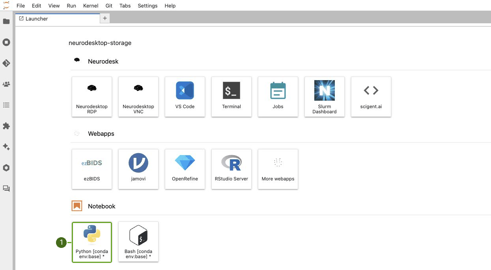The width and height of the screenshot is (491, 270).
Task: Click the Notebook section heading
Action: (x=102, y=206)
